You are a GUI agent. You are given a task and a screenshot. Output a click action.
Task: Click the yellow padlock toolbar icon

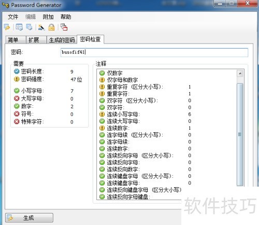coord(51,27)
